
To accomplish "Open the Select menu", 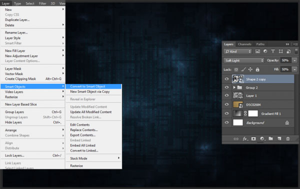I will click(30, 3).
